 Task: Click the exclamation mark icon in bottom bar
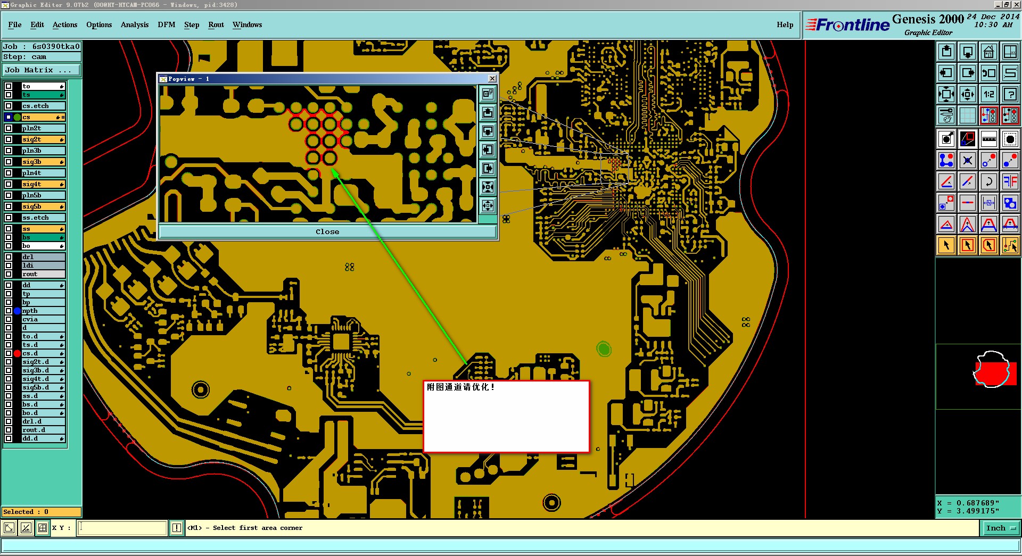(x=177, y=528)
